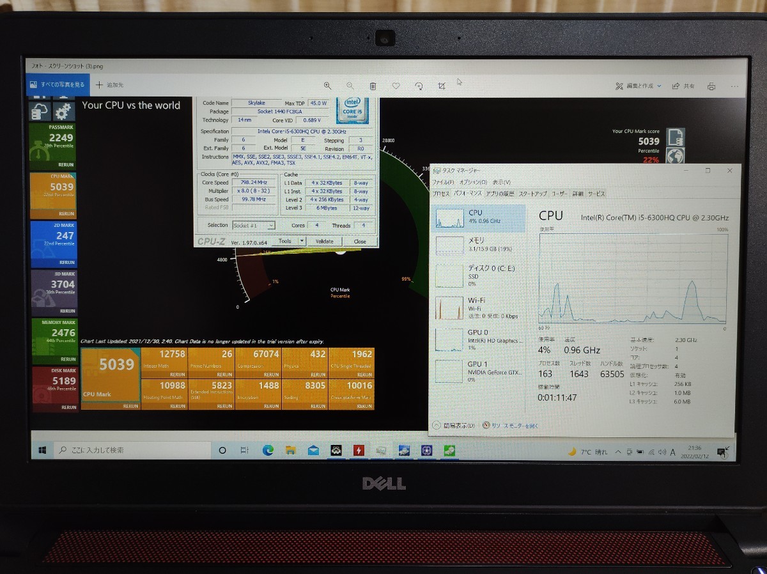Image resolution: width=767 pixels, height=574 pixels.
Task: Click the Encryption 1488 result tile
Action: pyautogui.click(x=258, y=394)
